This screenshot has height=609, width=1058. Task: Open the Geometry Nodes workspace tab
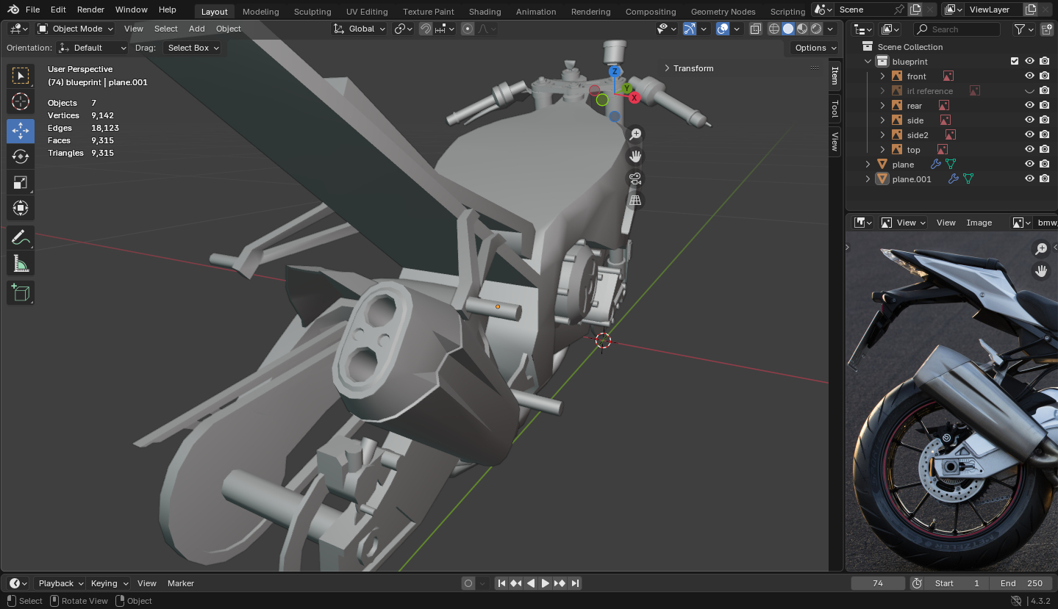pyautogui.click(x=723, y=12)
